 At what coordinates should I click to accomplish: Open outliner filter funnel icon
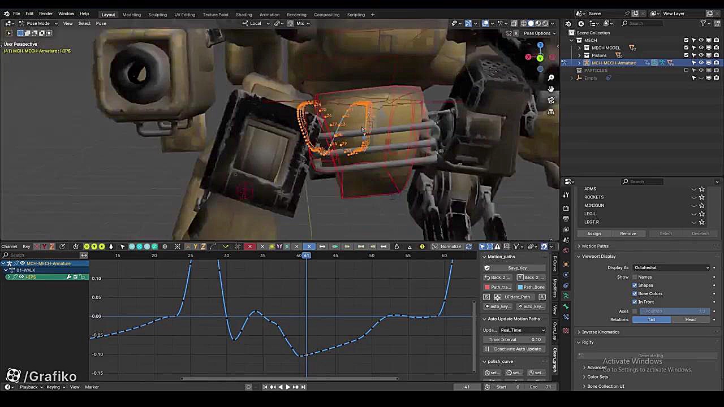pyautogui.click(x=703, y=23)
